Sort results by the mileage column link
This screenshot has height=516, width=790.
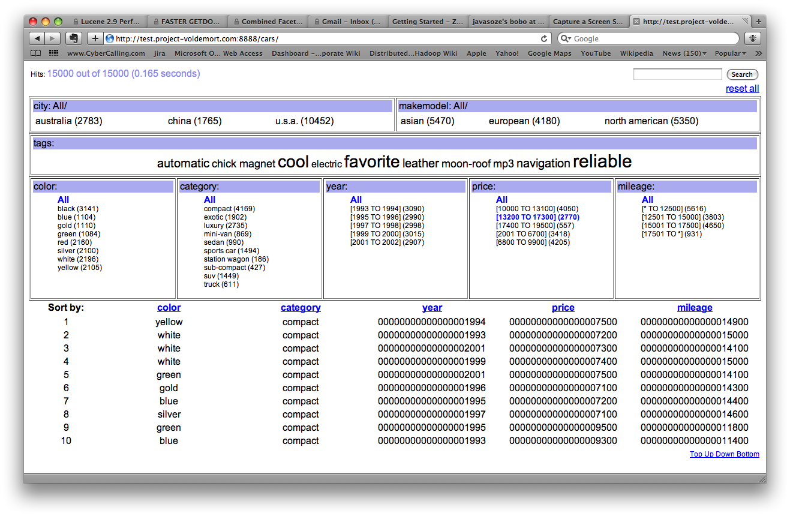tap(695, 308)
